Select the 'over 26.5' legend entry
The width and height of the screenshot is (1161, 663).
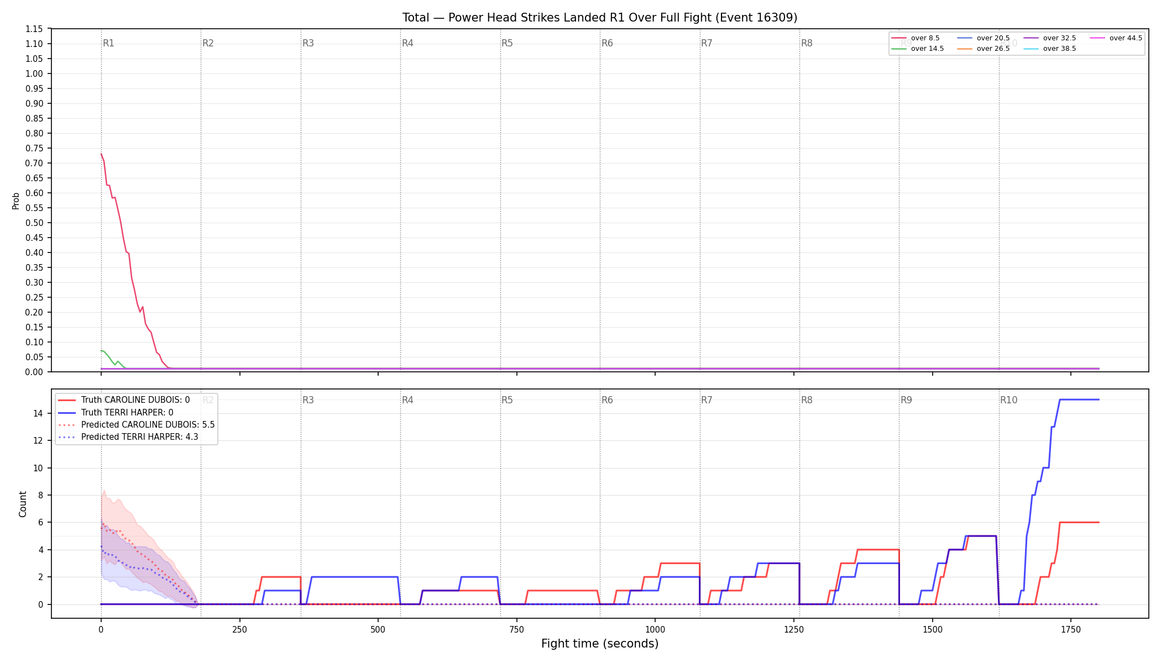coord(984,49)
